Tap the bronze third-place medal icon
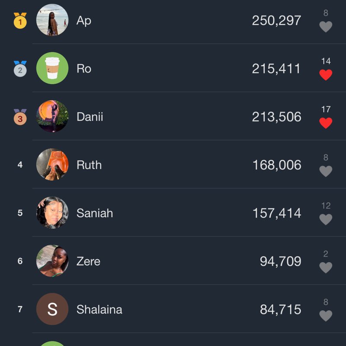 pyautogui.click(x=20, y=117)
